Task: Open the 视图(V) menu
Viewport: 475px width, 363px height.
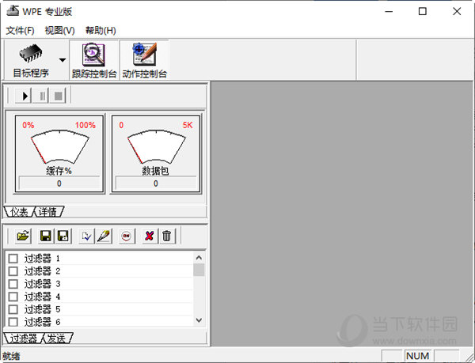Action: pos(59,30)
